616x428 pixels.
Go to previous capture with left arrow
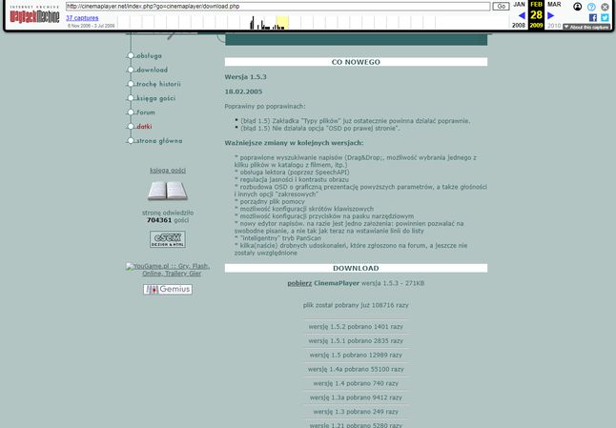pyautogui.click(x=522, y=15)
